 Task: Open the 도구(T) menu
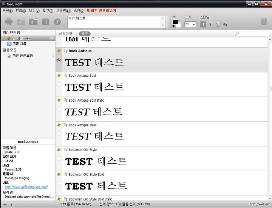(x=48, y=11)
